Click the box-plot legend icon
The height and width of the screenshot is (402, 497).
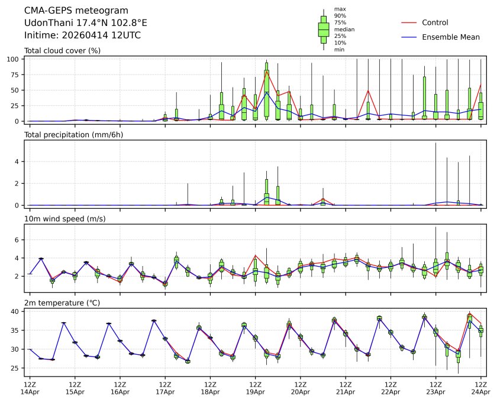(324, 30)
